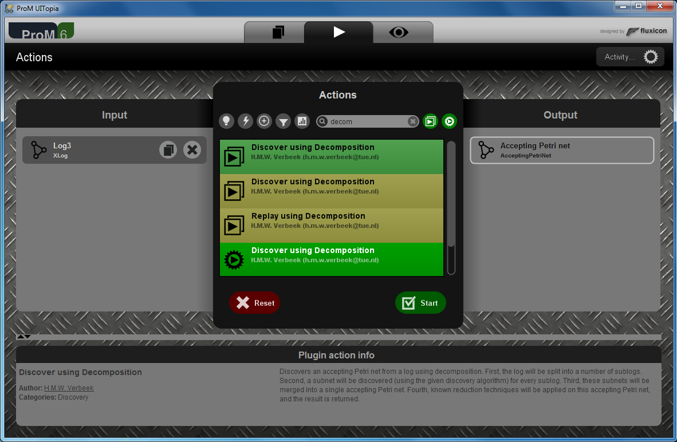Select the Log3 XLog input item

pos(115,150)
